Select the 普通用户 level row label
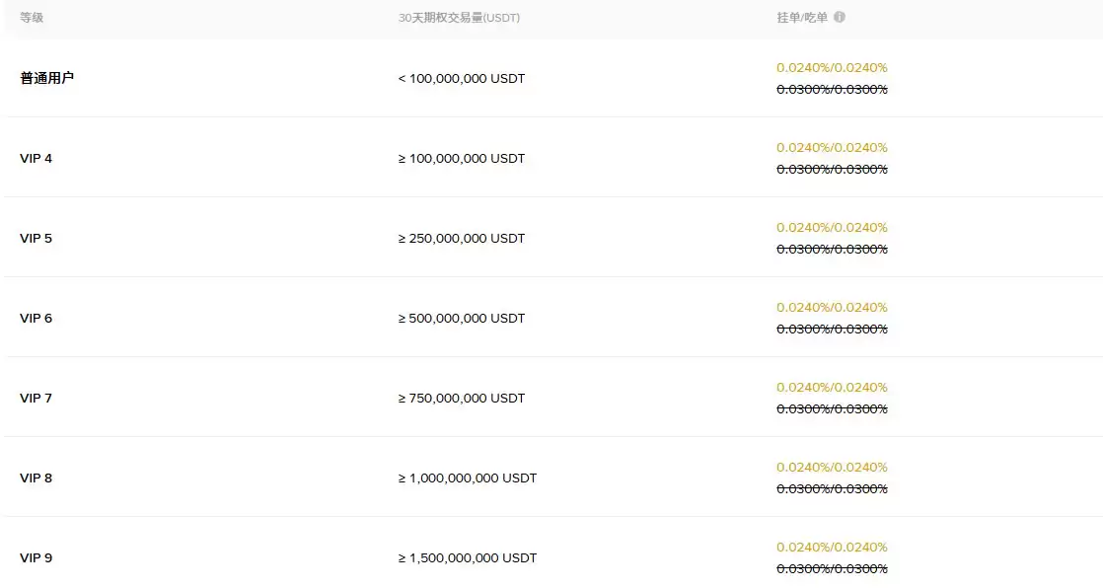Image resolution: width=1103 pixels, height=588 pixels. [x=46, y=78]
